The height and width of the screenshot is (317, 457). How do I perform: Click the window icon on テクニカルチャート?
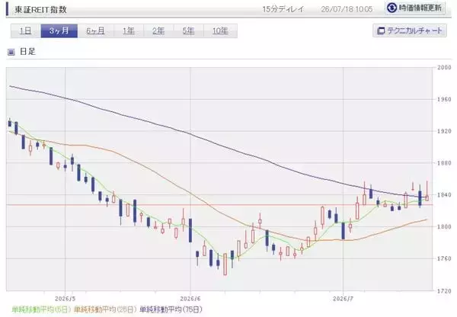[x=381, y=30]
